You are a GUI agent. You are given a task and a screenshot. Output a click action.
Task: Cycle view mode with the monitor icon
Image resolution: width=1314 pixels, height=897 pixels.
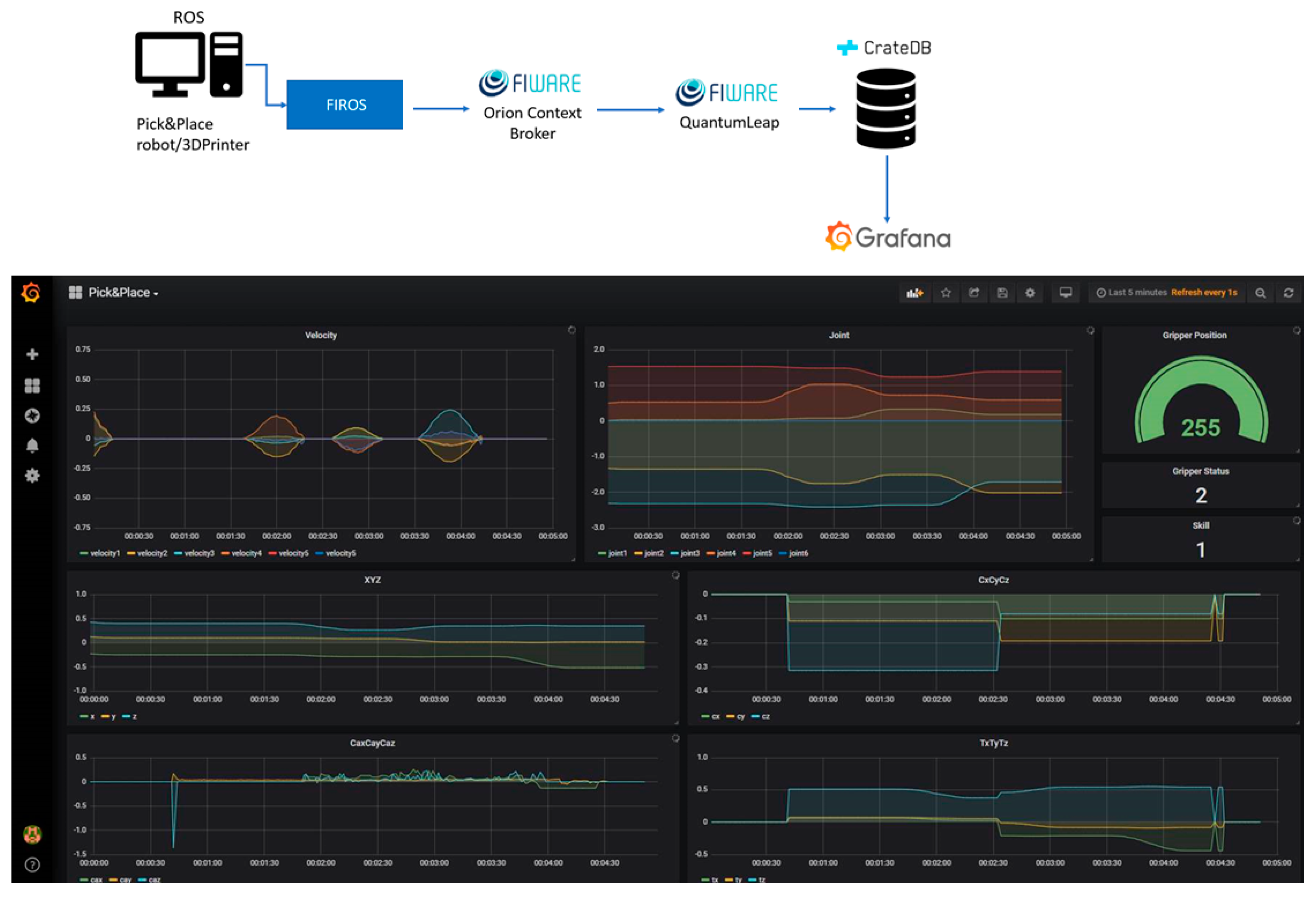tap(1065, 293)
